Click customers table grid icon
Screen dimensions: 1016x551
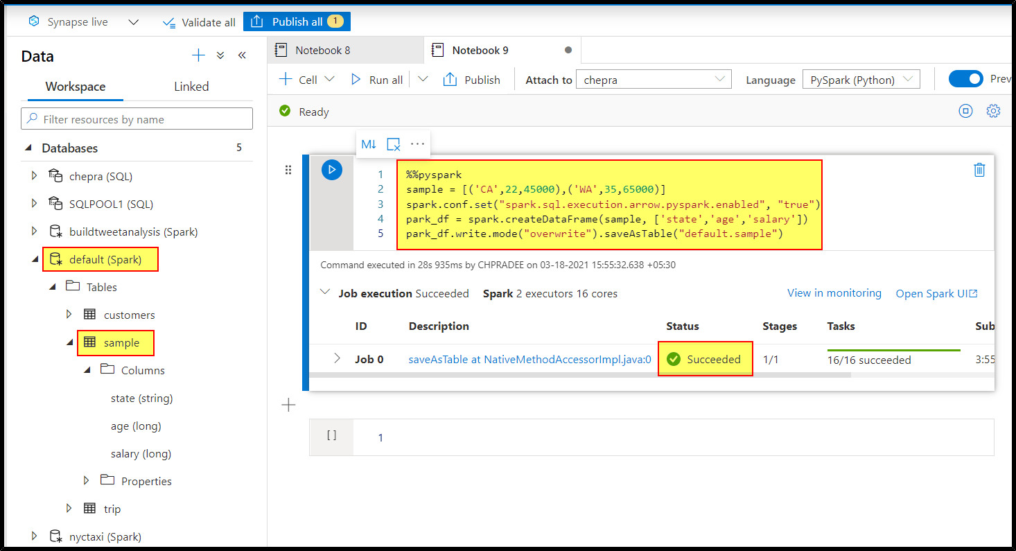[89, 315]
